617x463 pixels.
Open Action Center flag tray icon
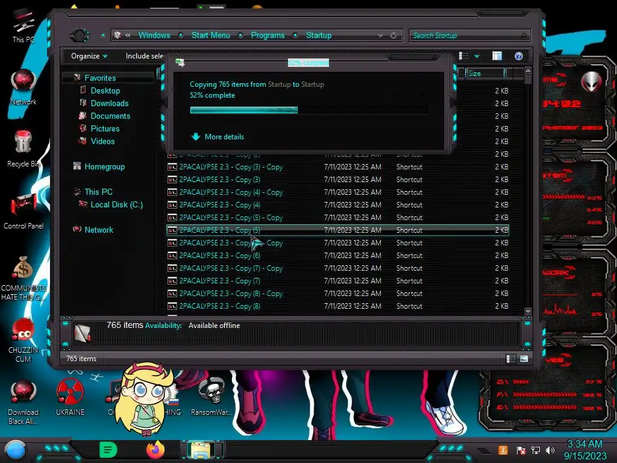tap(521, 450)
